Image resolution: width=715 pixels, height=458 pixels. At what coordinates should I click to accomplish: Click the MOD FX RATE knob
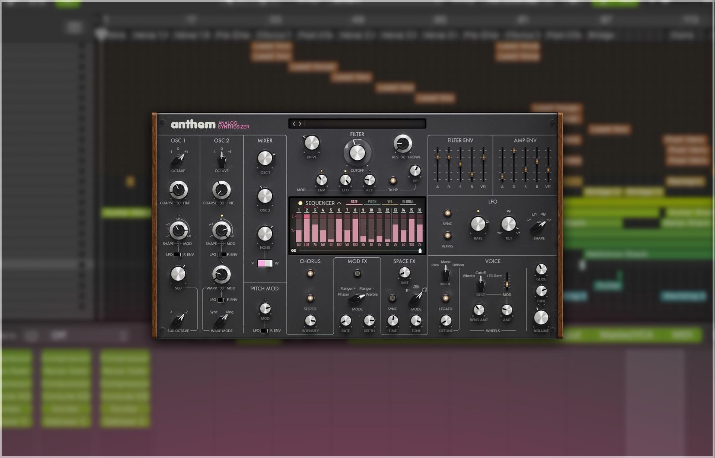pyautogui.click(x=346, y=321)
